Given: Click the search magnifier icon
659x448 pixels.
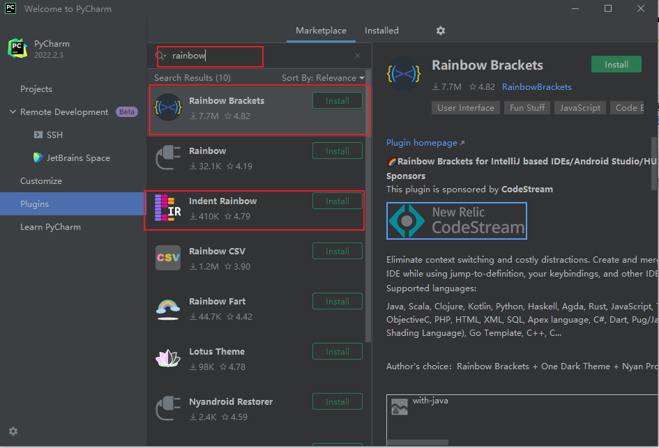Looking at the screenshot, I should 161,56.
